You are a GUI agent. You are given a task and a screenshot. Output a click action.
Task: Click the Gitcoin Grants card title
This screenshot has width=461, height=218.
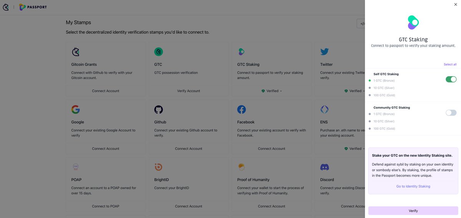(84, 64)
